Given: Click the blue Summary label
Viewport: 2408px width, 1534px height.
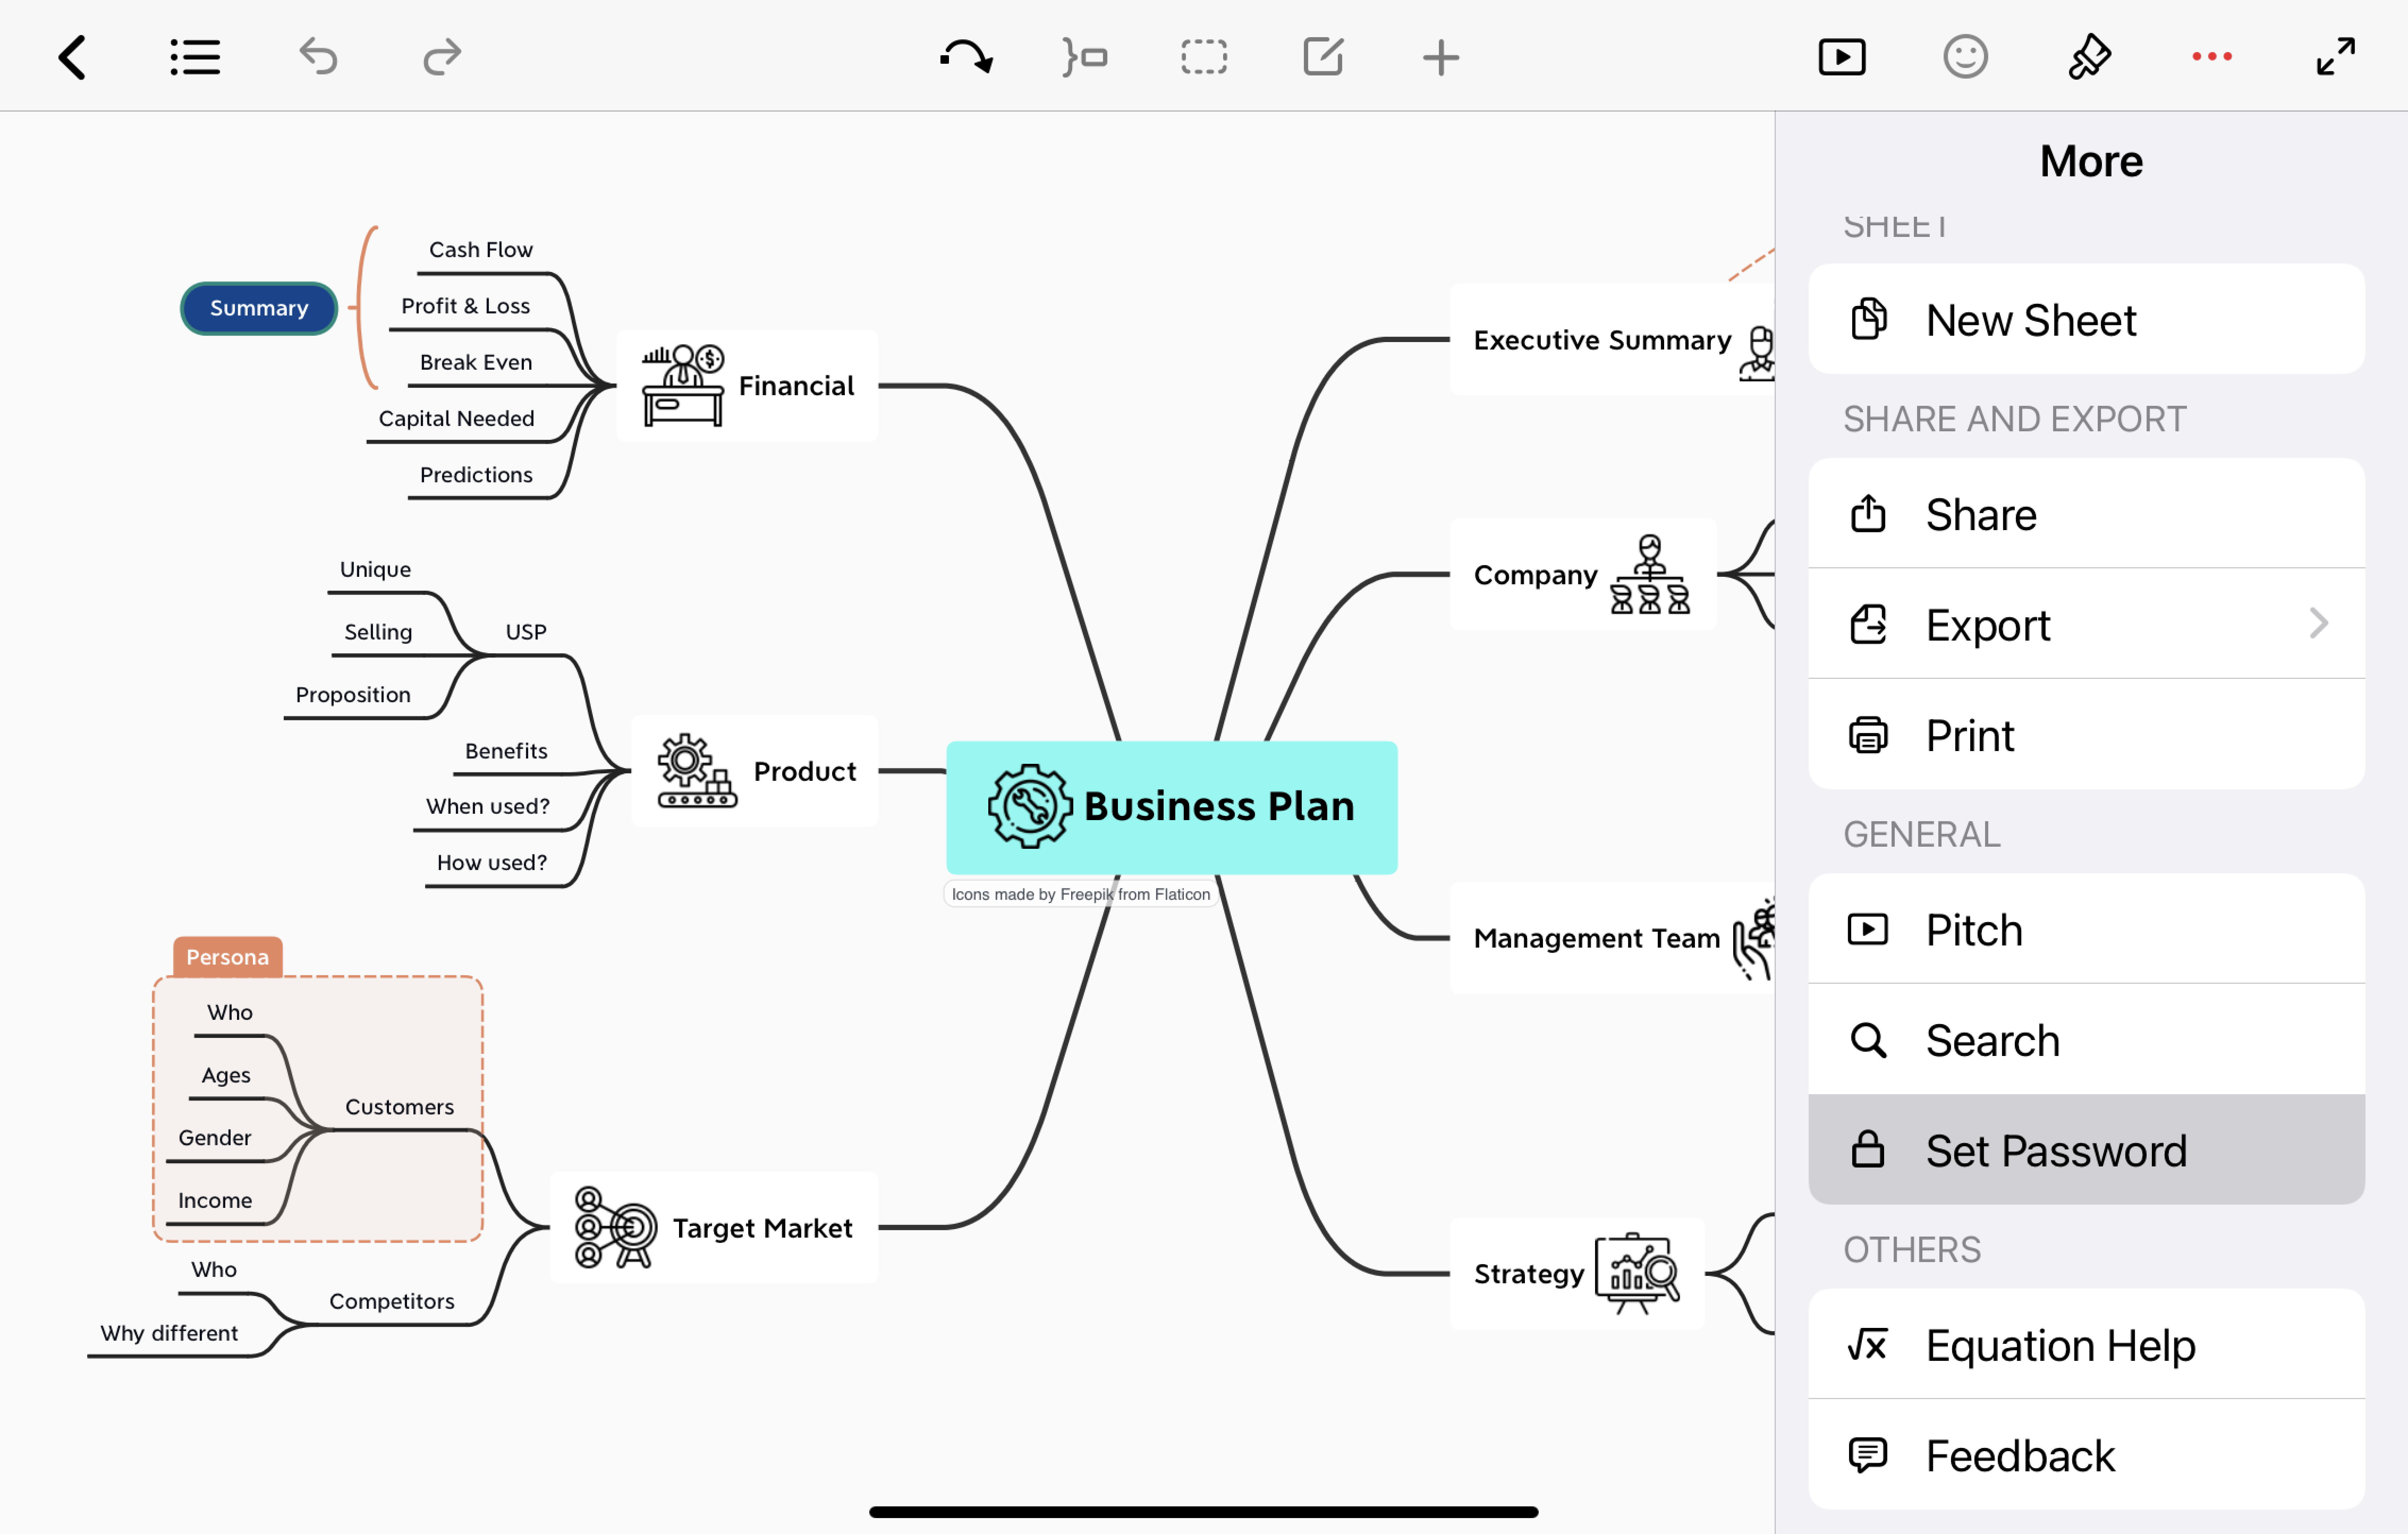Looking at the screenshot, I should point(259,308).
